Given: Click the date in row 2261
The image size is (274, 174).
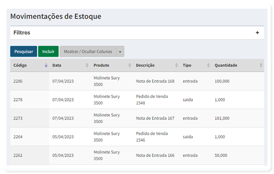Looking at the screenshot, I should pos(63,155).
